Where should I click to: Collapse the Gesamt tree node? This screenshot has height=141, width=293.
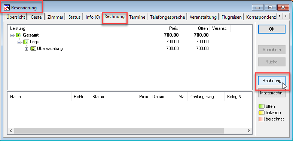12,35
